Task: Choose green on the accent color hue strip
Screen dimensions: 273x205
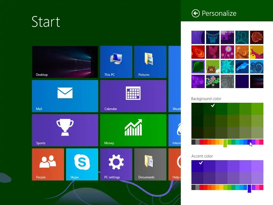Action: 229,187
